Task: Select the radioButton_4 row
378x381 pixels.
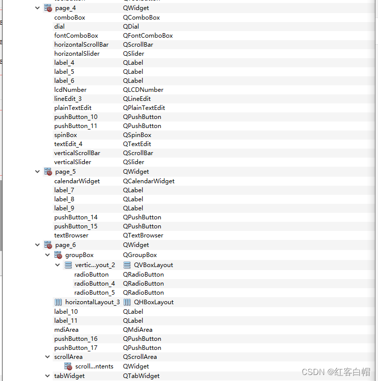Action: [94, 283]
